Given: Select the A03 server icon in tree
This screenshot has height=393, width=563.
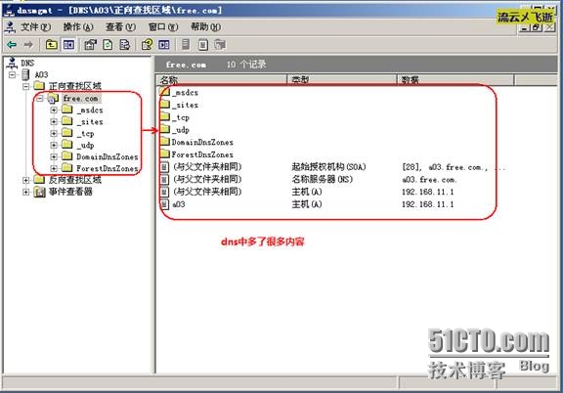Looking at the screenshot, I should (x=25, y=74).
